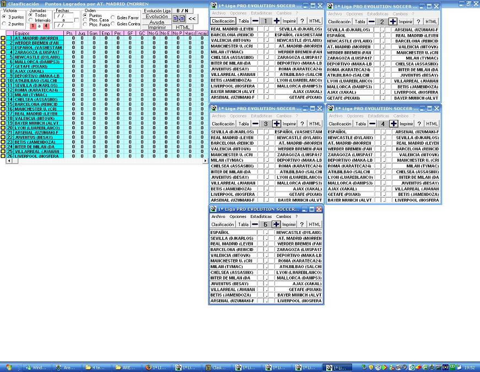Image resolution: width=480 pixels, height=372 pixels.
Task: Click minus button in jornada 5 window
Action: pos(255,224)
